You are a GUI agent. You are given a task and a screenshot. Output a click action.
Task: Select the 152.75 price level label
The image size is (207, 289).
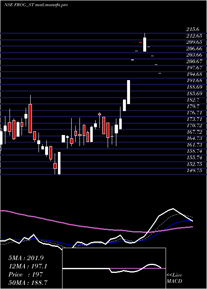tap(194, 164)
